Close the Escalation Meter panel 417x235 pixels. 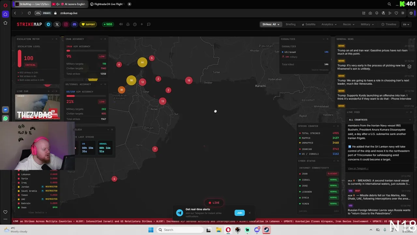[x=56, y=39]
